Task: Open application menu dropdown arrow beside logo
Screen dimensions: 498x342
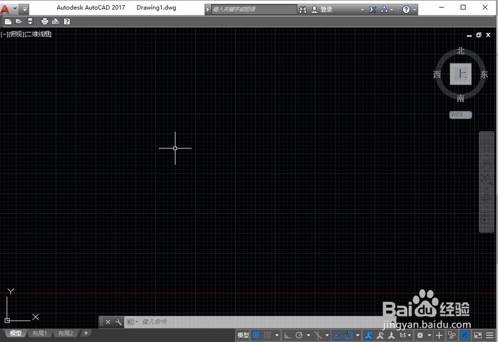Action: tap(15, 8)
